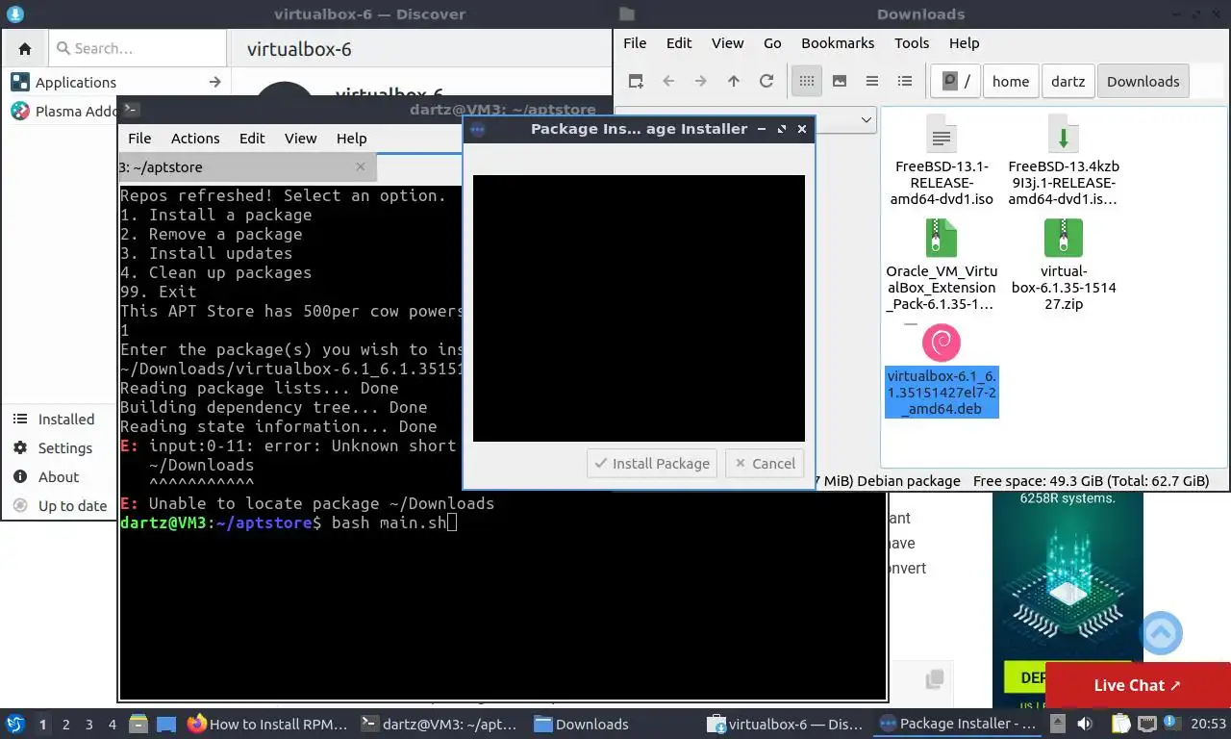This screenshot has height=739, width=1231.
Task: Expand the Applications category arrow
Action: tap(214, 83)
